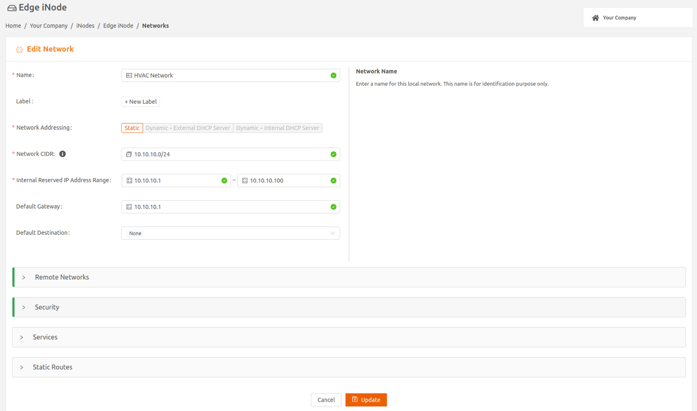Image resolution: width=697 pixels, height=411 pixels.
Task: Click green checkmark in 10.10.10.100 field
Action: pyautogui.click(x=334, y=180)
